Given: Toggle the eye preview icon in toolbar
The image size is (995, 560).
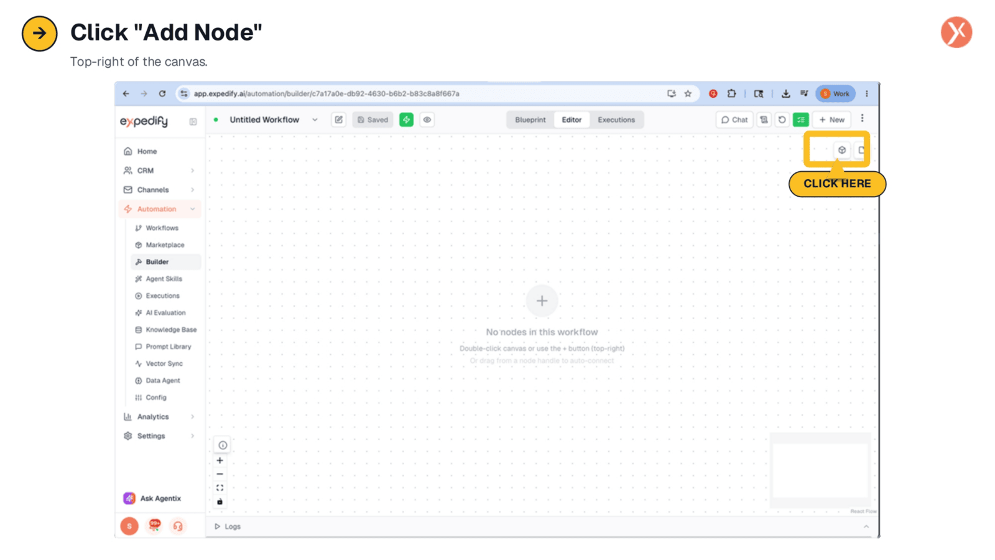Looking at the screenshot, I should (x=427, y=119).
